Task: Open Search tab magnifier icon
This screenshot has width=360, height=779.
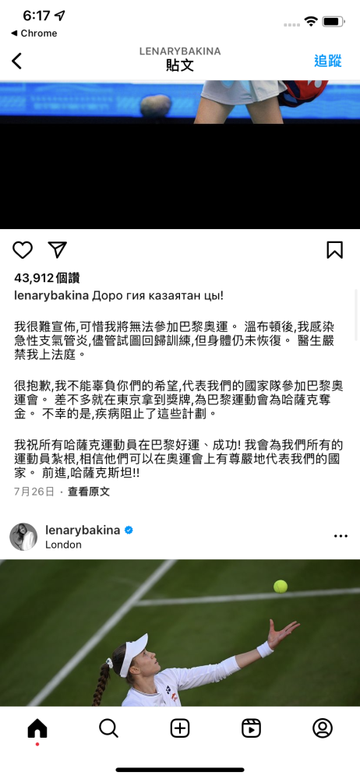Action: point(108,728)
